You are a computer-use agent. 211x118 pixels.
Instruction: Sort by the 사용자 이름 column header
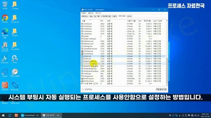click(132, 21)
